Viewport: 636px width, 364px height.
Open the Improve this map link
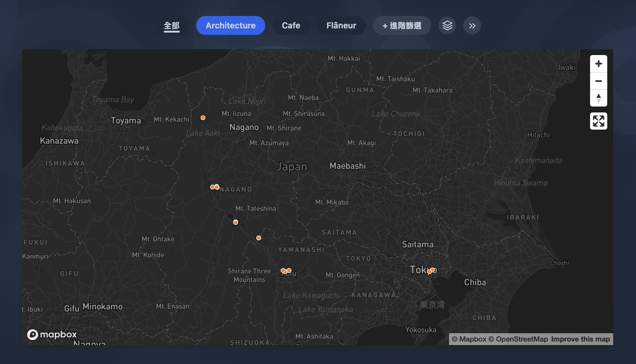580,339
